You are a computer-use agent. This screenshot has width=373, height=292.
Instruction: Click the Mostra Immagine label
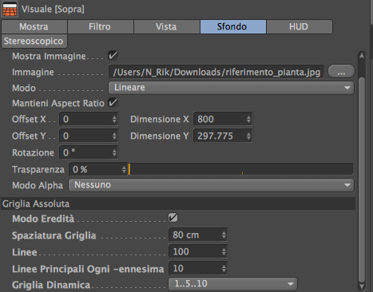(x=49, y=56)
